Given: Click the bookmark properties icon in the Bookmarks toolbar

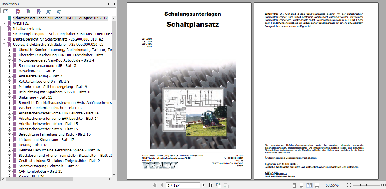Looking at the screenshot, I should 39,11.
